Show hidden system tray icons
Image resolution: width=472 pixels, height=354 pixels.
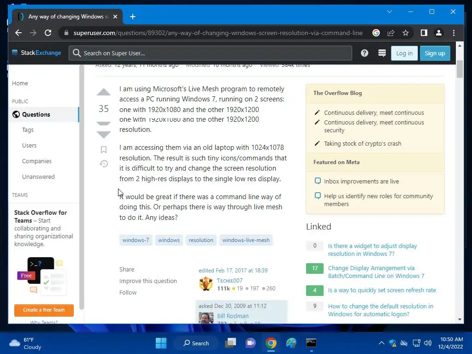381,343
